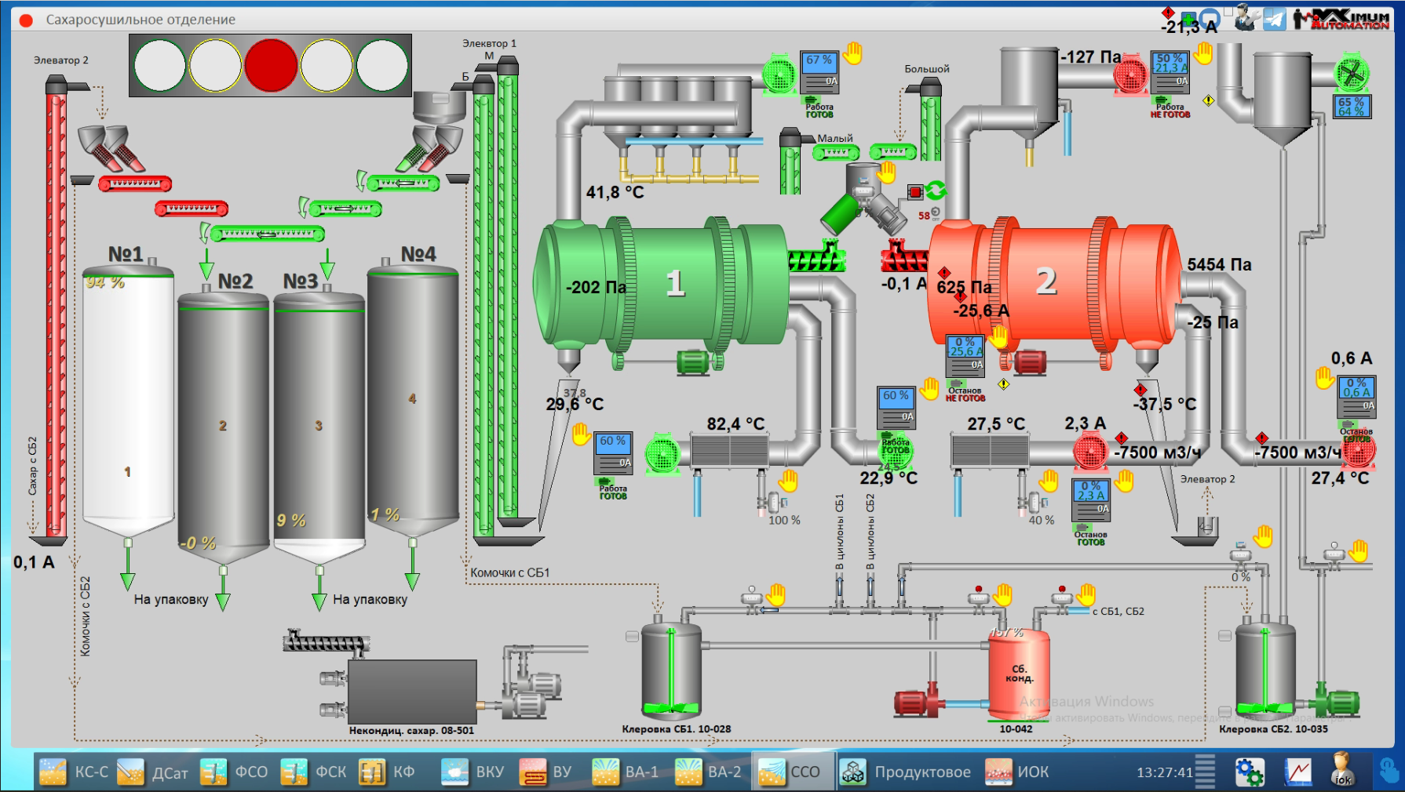Click the ИОК navigation button

point(1018,772)
